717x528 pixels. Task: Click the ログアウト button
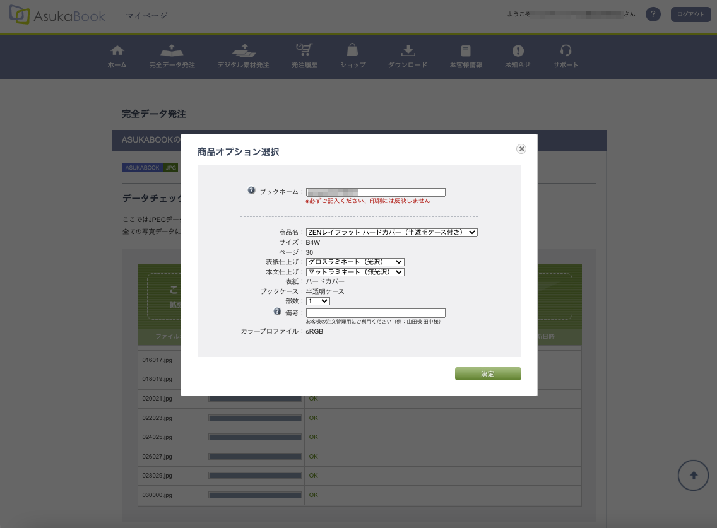[690, 15]
